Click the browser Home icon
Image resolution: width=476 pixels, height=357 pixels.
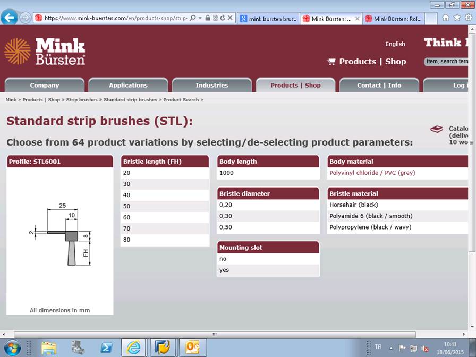pyautogui.click(x=446, y=18)
